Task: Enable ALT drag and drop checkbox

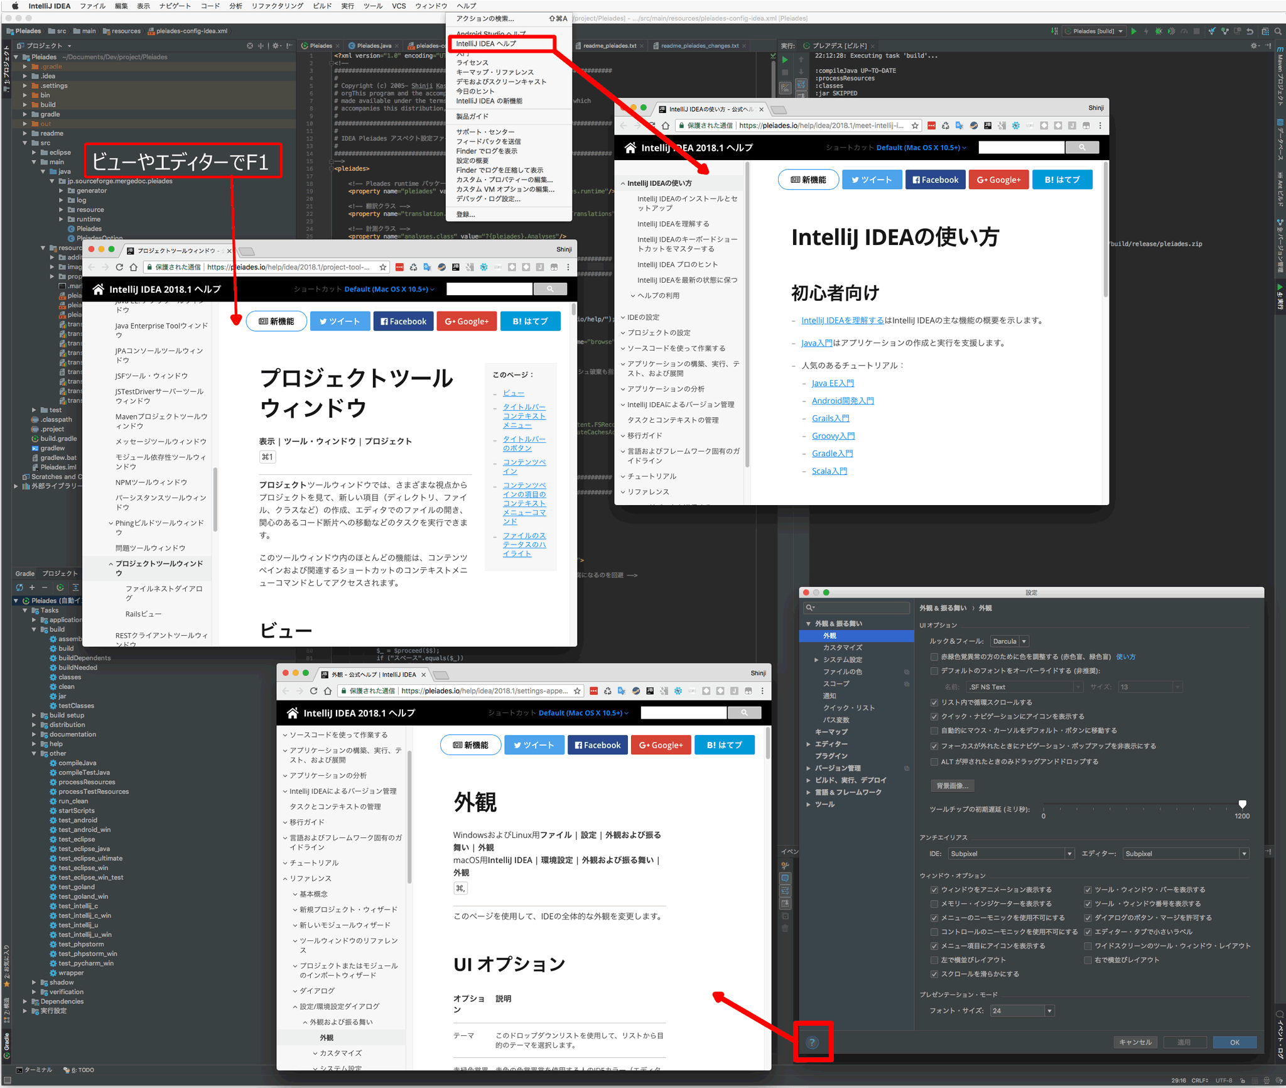Action: click(x=934, y=761)
